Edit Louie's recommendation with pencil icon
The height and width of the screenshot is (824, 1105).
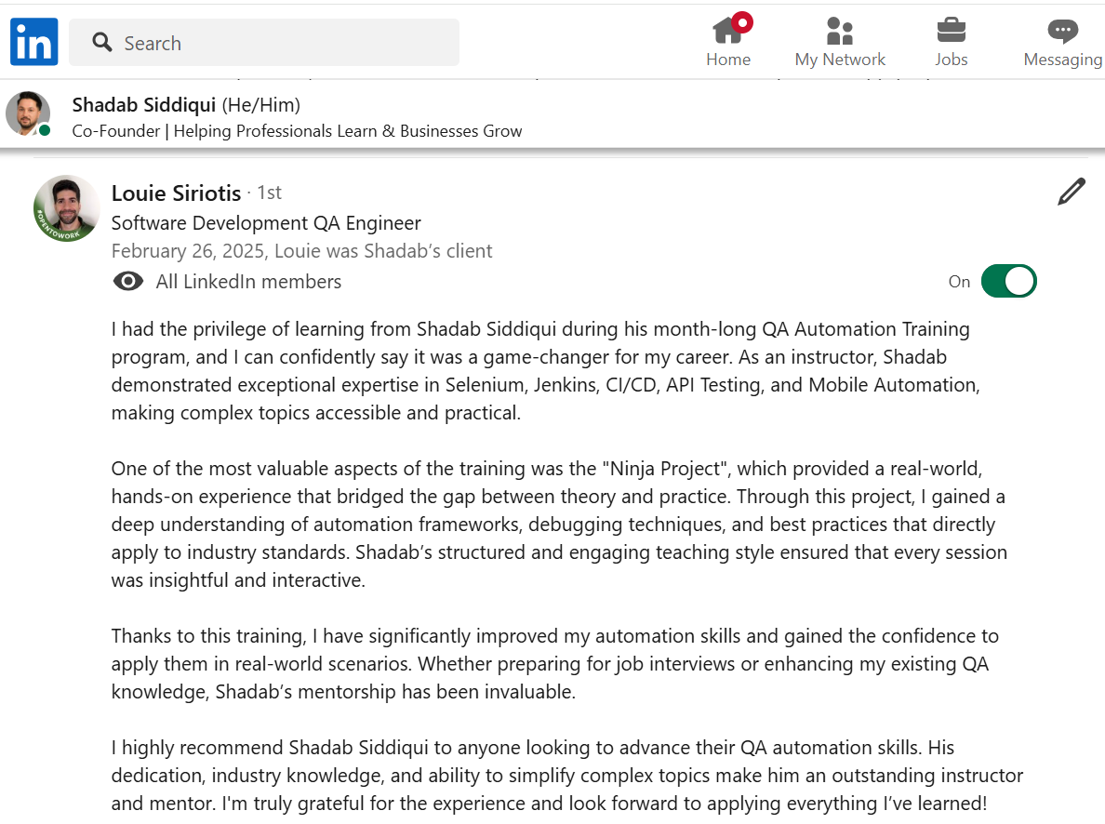pyautogui.click(x=1072, y=193)
